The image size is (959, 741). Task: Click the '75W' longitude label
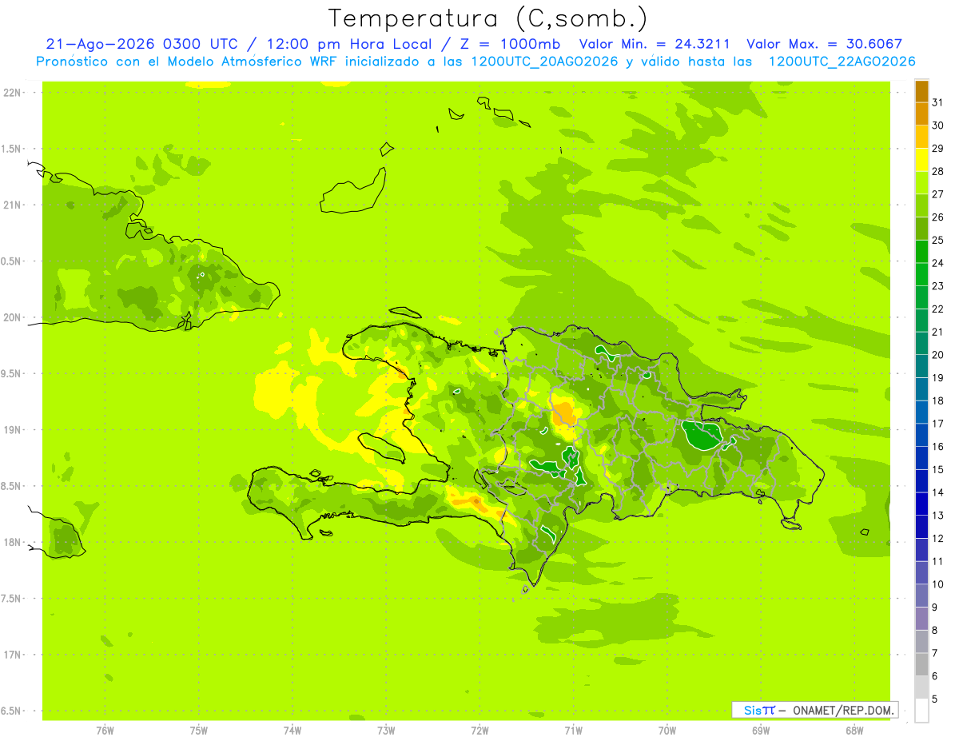(x=199, y=730)
